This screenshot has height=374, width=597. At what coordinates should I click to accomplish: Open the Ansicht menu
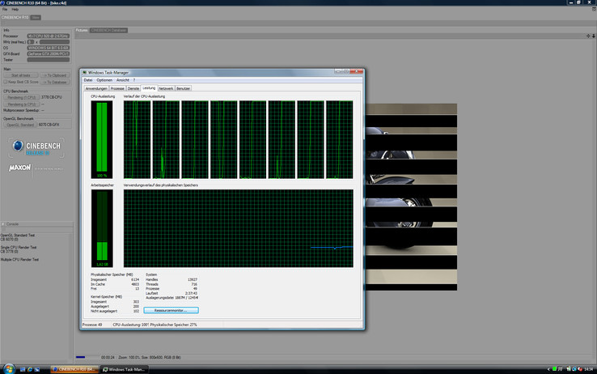121,80
